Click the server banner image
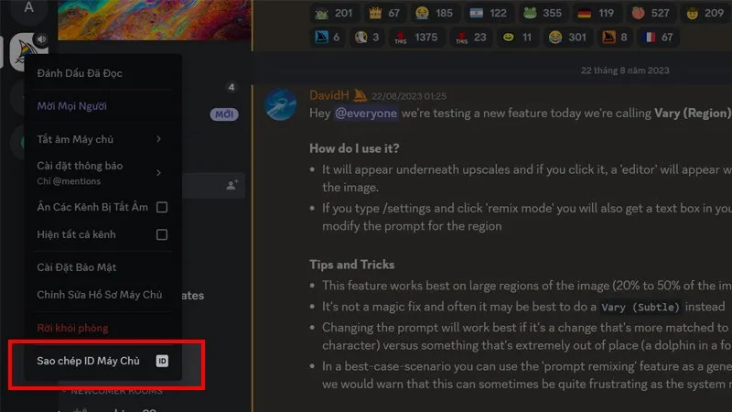 (x=155, y=19)
